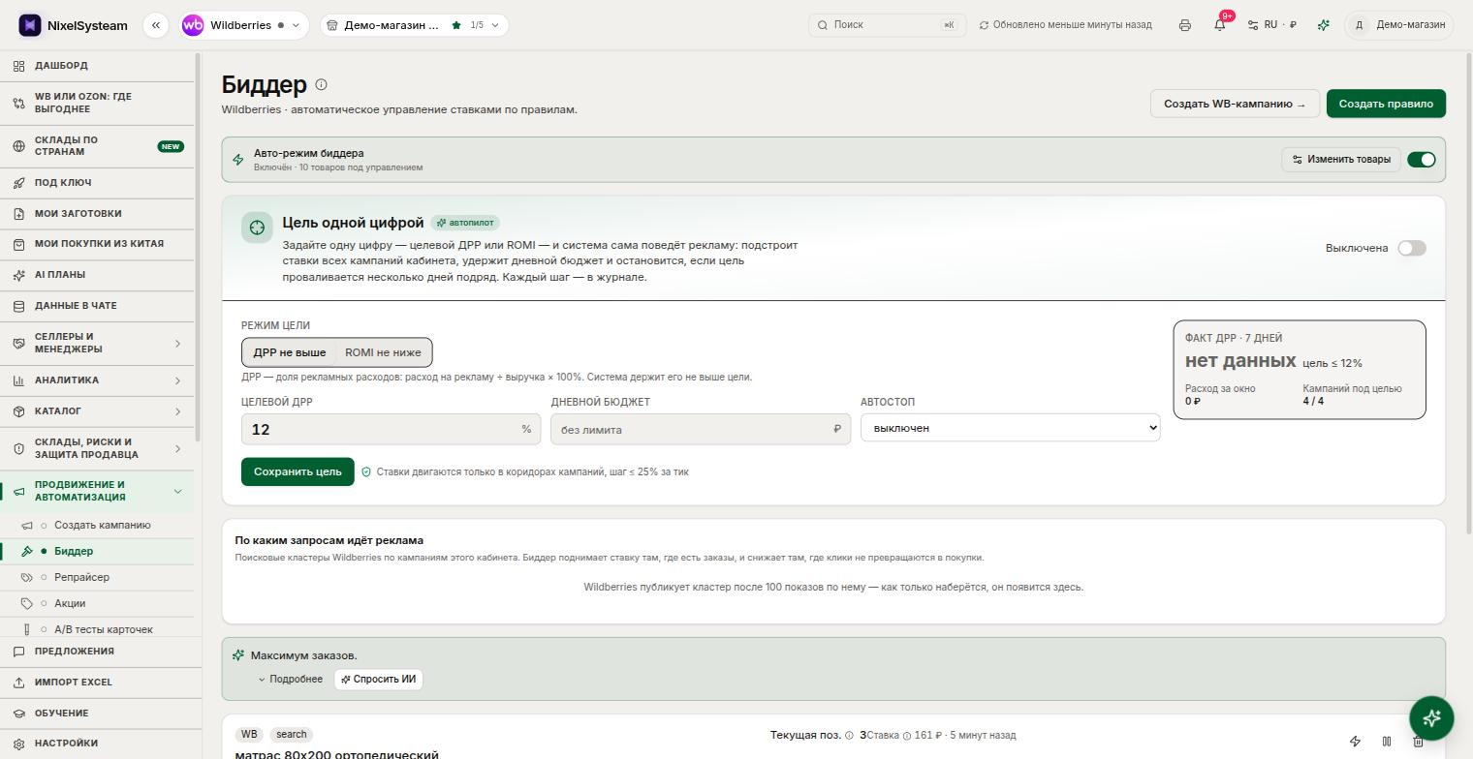1473x759 pixels.
Task: Open floating AI assistant sparkle button
Action: [x=1431, y=717]
